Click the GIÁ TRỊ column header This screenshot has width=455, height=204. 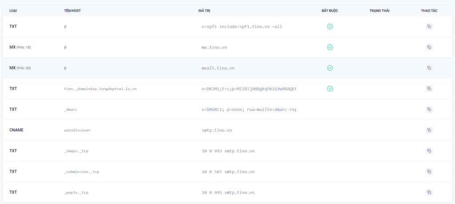point(204,10)
